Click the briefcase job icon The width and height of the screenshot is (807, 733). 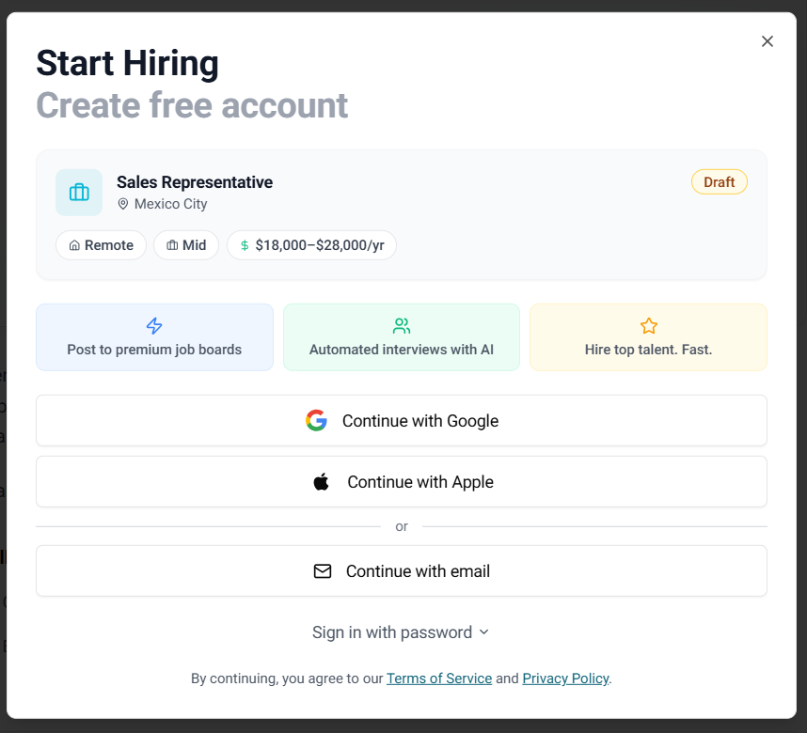click(x=79, y=193)
